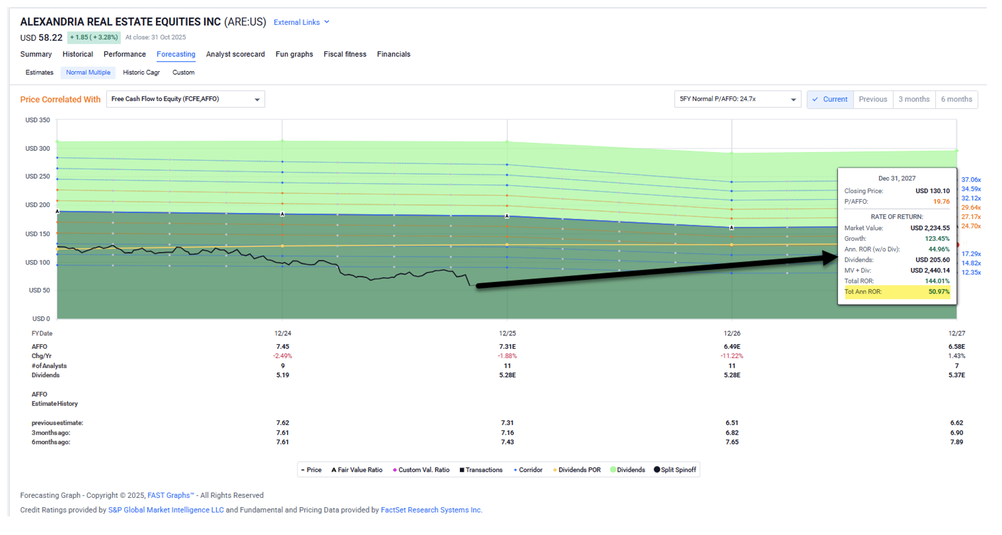This screenshot has width=1002, height=535.
Task: Open External Links dropdown
Action: pos(302,22)
